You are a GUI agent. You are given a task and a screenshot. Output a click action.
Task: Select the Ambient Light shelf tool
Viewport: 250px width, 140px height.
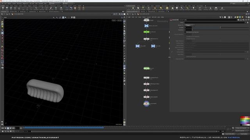[194, 8]
